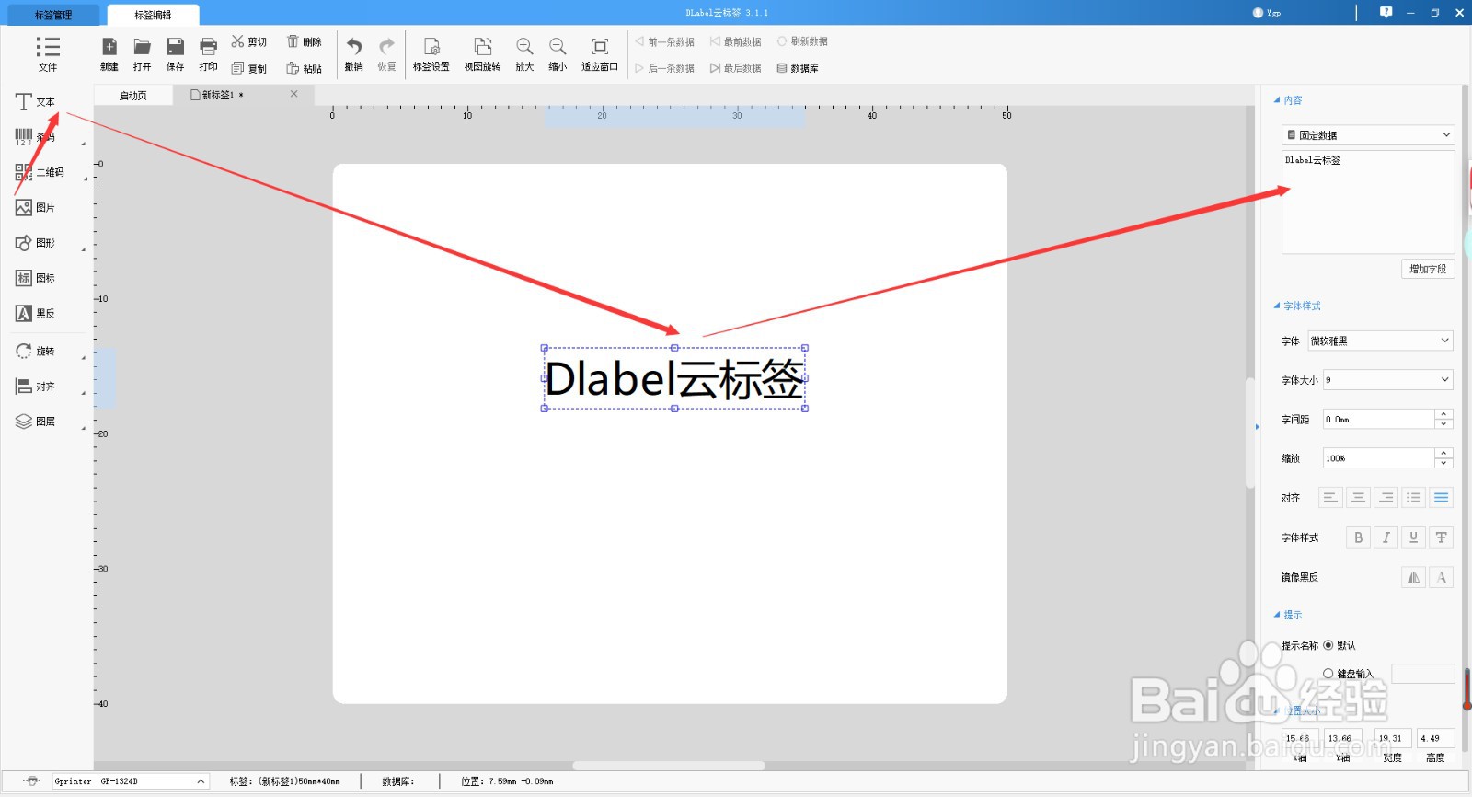Click the content text box with Dlabel云标签

(1368, 202)
